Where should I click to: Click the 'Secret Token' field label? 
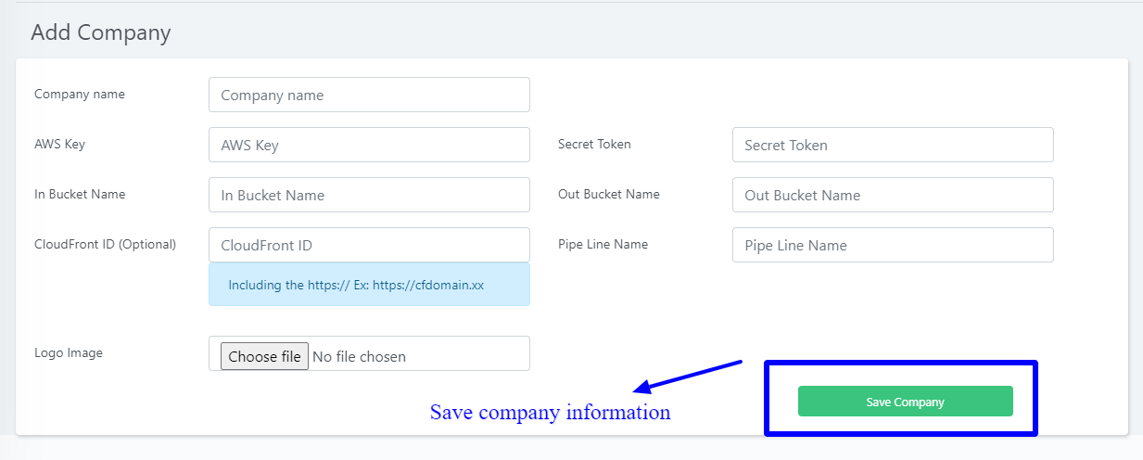594,144
